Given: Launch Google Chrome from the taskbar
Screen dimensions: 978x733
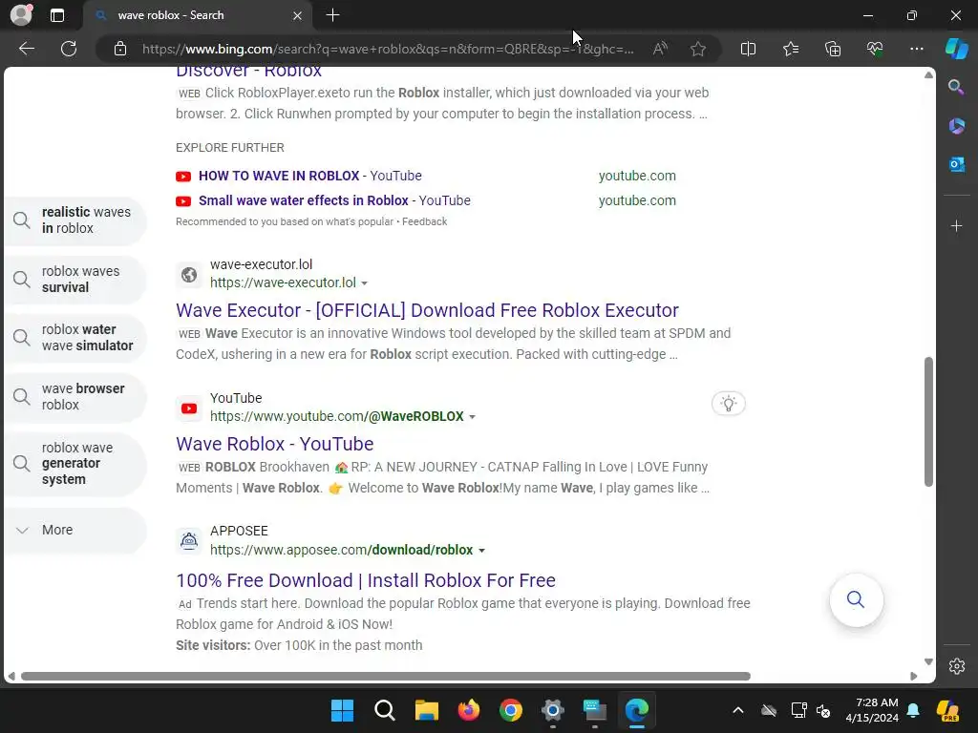Looking at the screenshot, I should coord(511,710).
